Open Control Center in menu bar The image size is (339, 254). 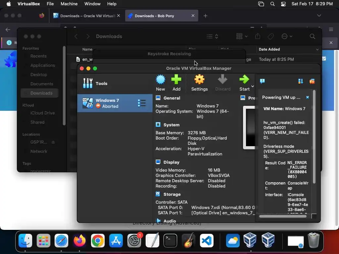283,4
